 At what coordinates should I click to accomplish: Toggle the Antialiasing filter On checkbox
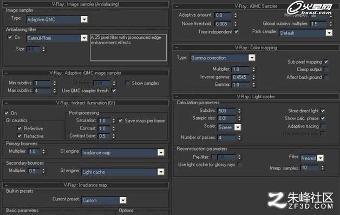(x=10, y=37)
